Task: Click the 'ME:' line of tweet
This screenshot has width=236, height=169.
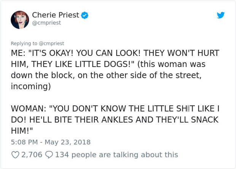Action: tap(115, 53)
